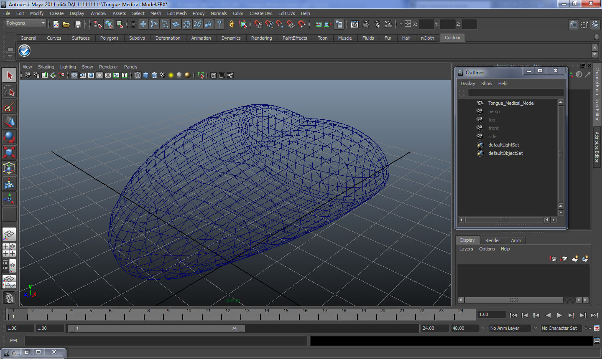Screen dimensions: 602x359
Task: Toggle viewport grid display
Action: [74, 75]
